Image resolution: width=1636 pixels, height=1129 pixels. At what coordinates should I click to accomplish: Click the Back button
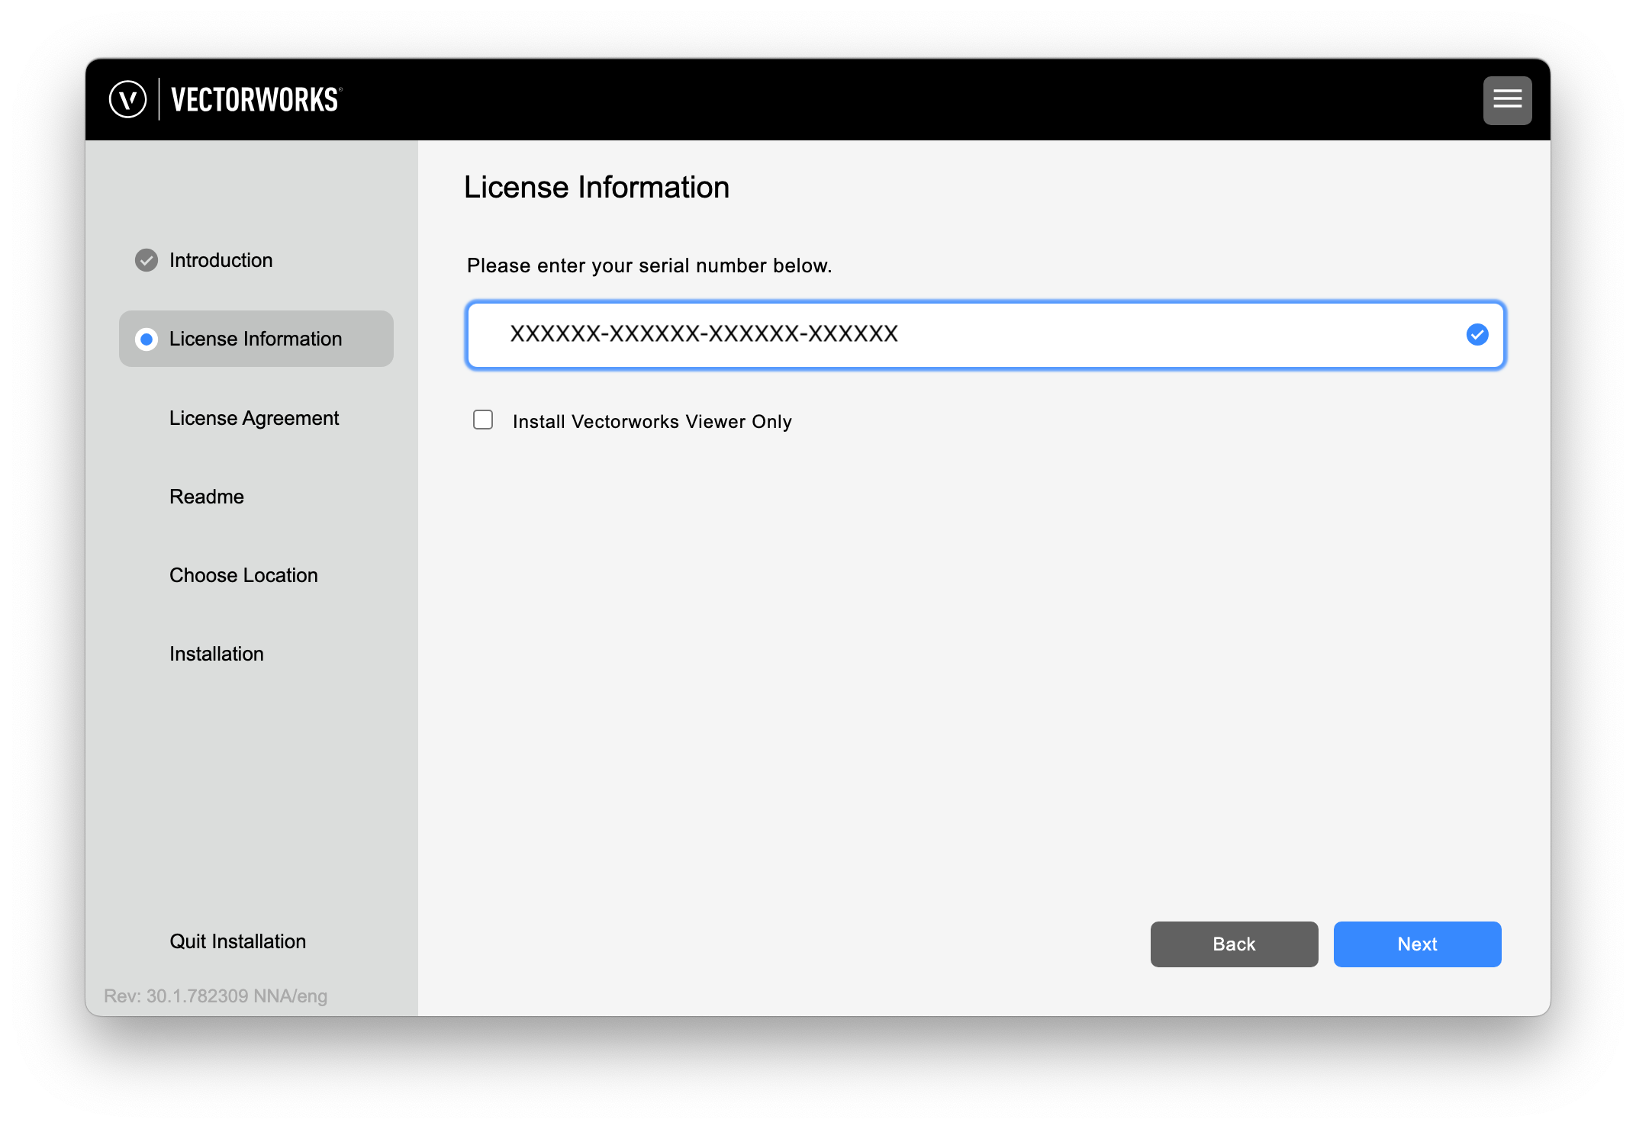tap(1234, 944)
